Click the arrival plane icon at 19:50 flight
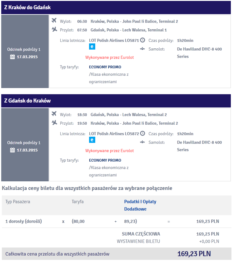Screen dimensions: 233x262 (54, 123)
